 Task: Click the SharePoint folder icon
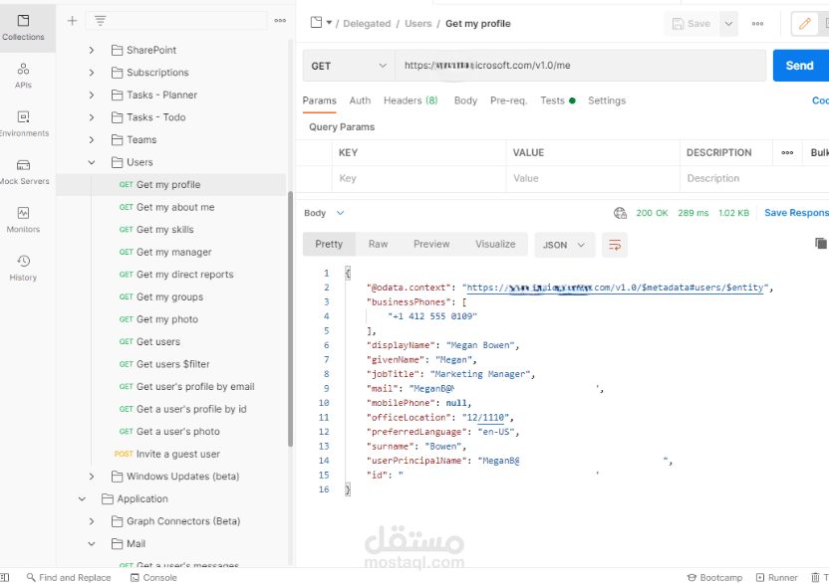118,50
